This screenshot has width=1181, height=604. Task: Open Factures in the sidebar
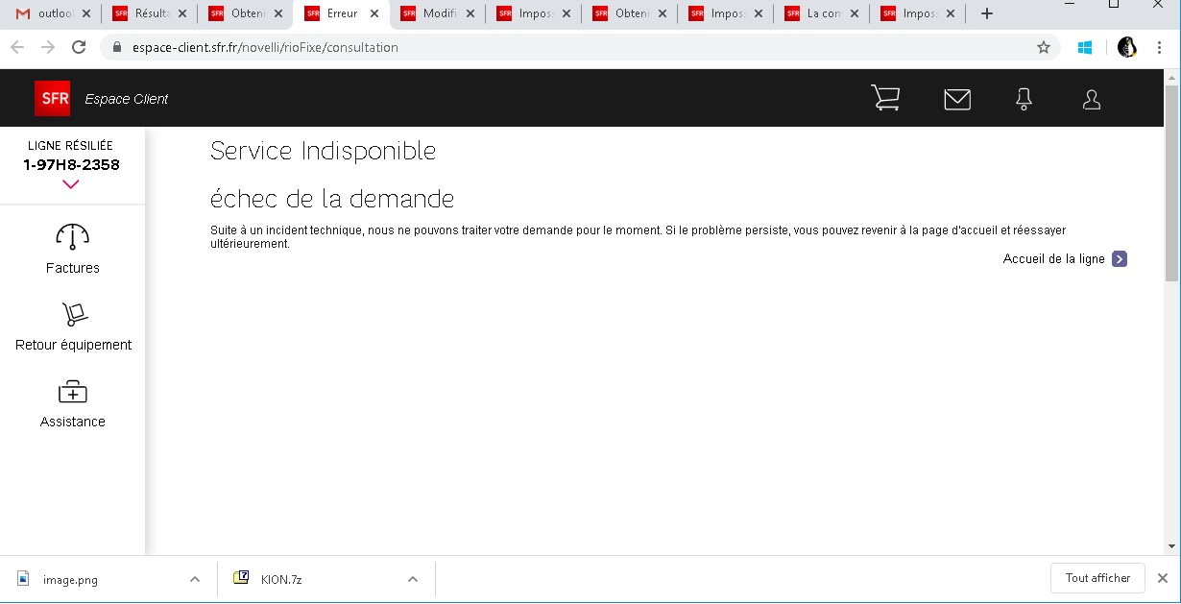[x=73, y=249]
